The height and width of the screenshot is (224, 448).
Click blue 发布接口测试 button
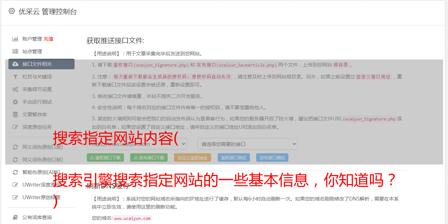pyautogui.click(x=272, y=157)
